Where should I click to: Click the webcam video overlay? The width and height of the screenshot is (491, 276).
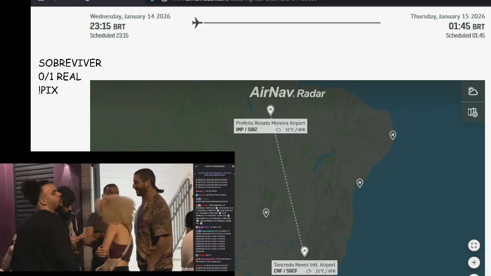[97, 217]
